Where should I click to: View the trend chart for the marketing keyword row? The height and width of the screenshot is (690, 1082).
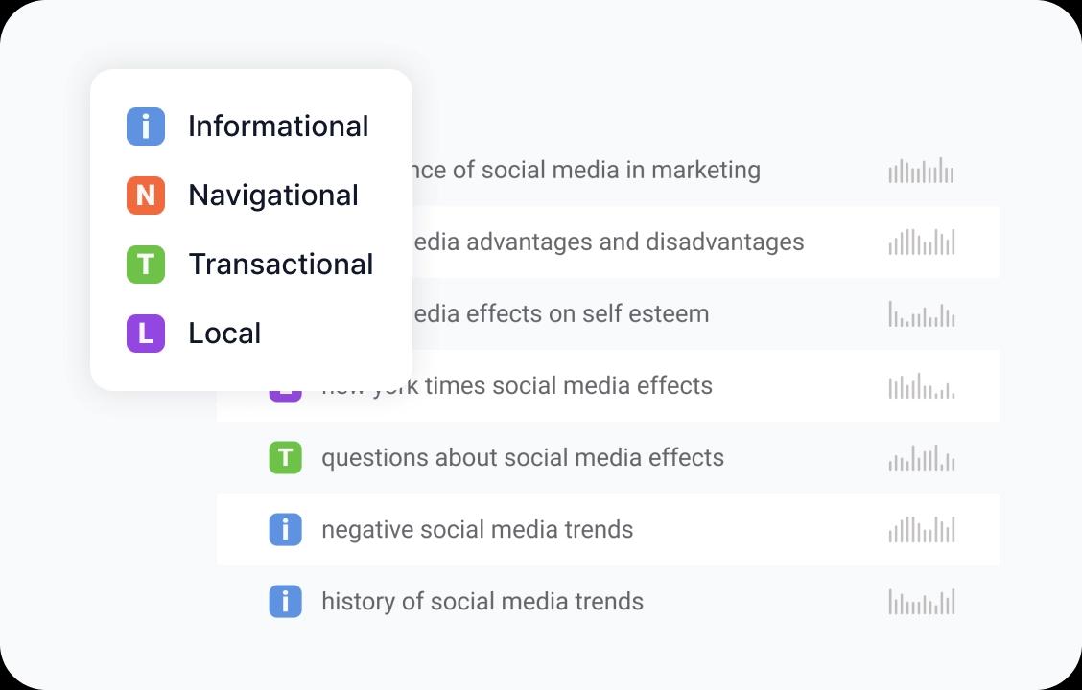coord(921,172)
